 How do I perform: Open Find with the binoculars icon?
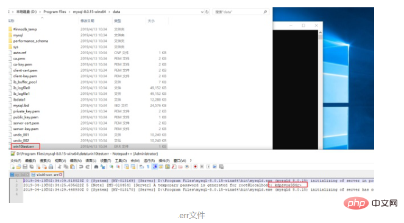click(96, 166)
